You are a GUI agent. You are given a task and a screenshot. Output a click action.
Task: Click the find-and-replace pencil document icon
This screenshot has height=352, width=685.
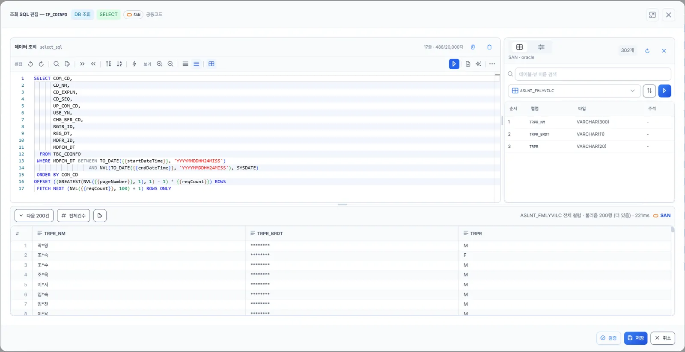coord(67,64)
